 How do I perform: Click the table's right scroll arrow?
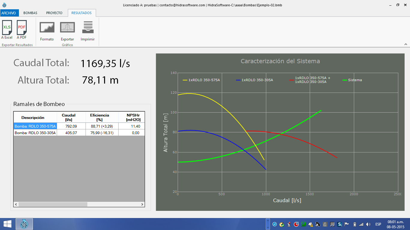point(142,204)
